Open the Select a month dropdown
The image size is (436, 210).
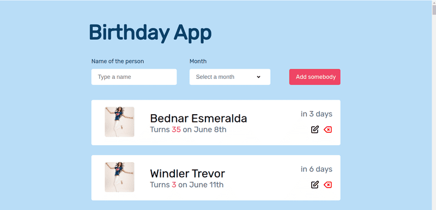229,77
